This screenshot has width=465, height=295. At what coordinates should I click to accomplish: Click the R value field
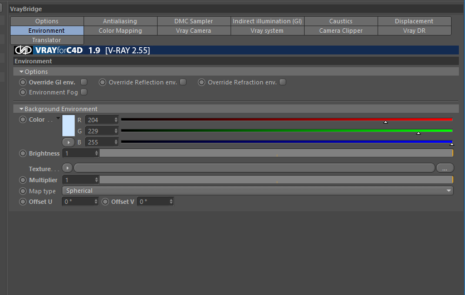pos(99,120)
